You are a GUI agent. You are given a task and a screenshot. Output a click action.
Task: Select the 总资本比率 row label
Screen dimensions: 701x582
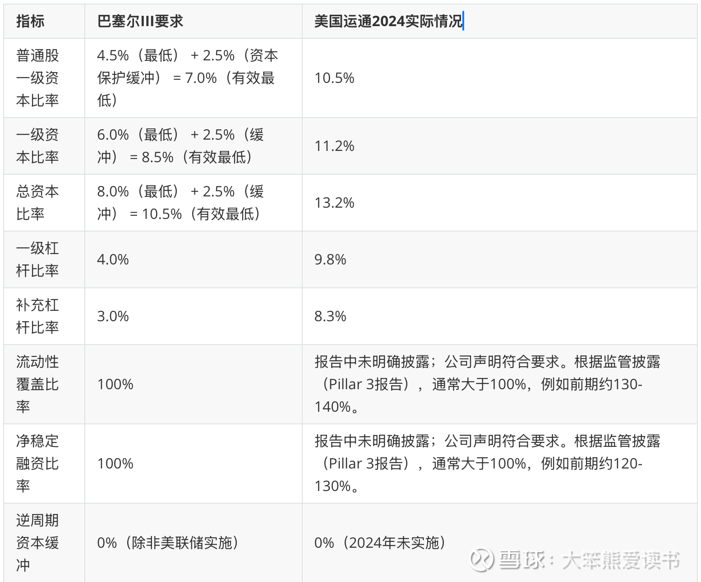(37, 203)
